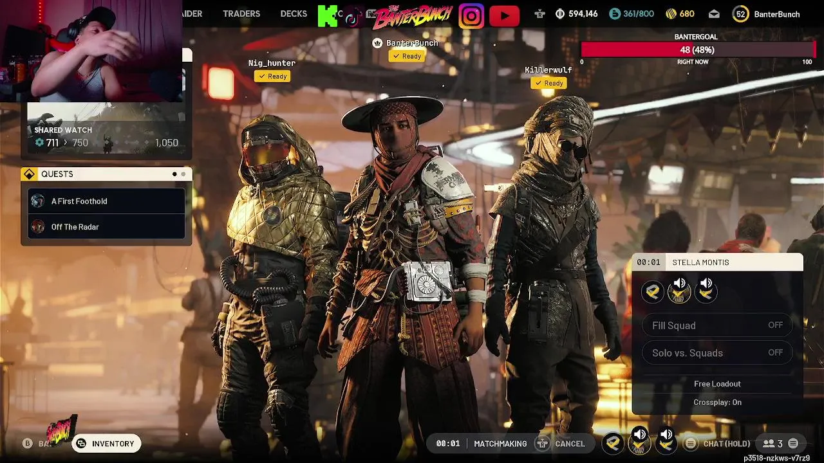Viewport: 824px width, 463px height.
Task: Click second squad emblem in Stella Montis panel
Action: click(679, 293)
